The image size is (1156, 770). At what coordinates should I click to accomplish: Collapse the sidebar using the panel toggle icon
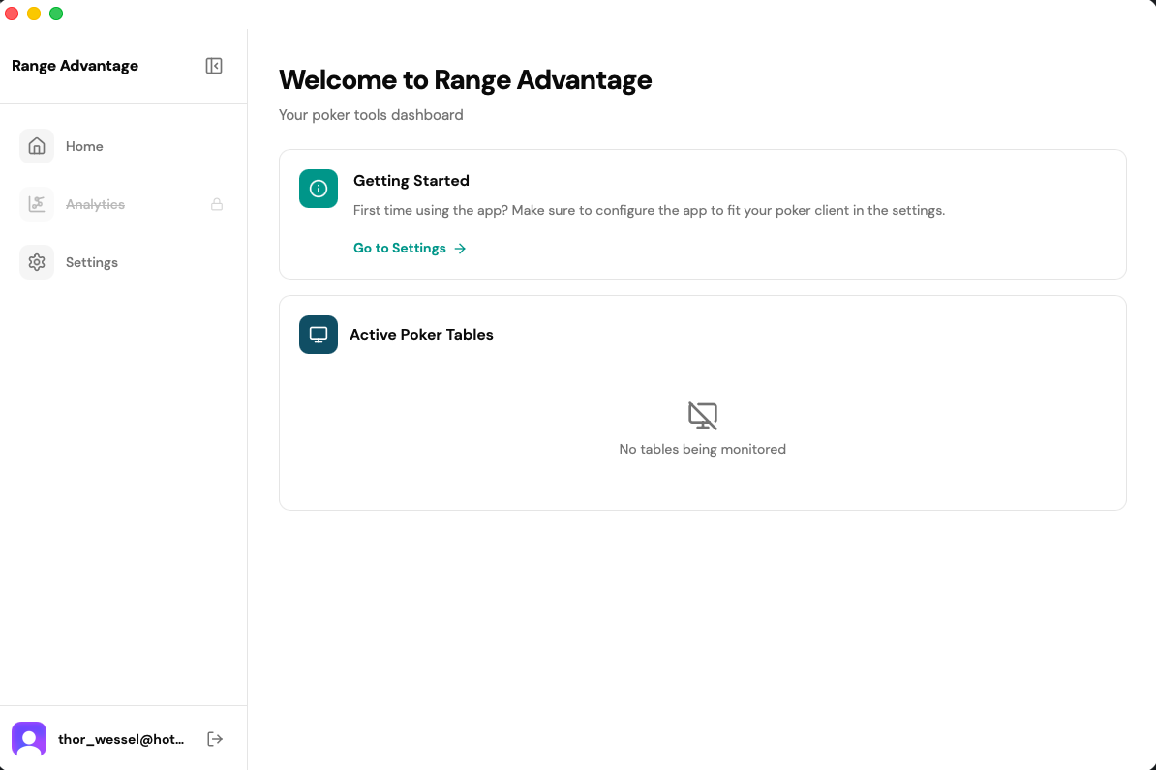(213, 65)
